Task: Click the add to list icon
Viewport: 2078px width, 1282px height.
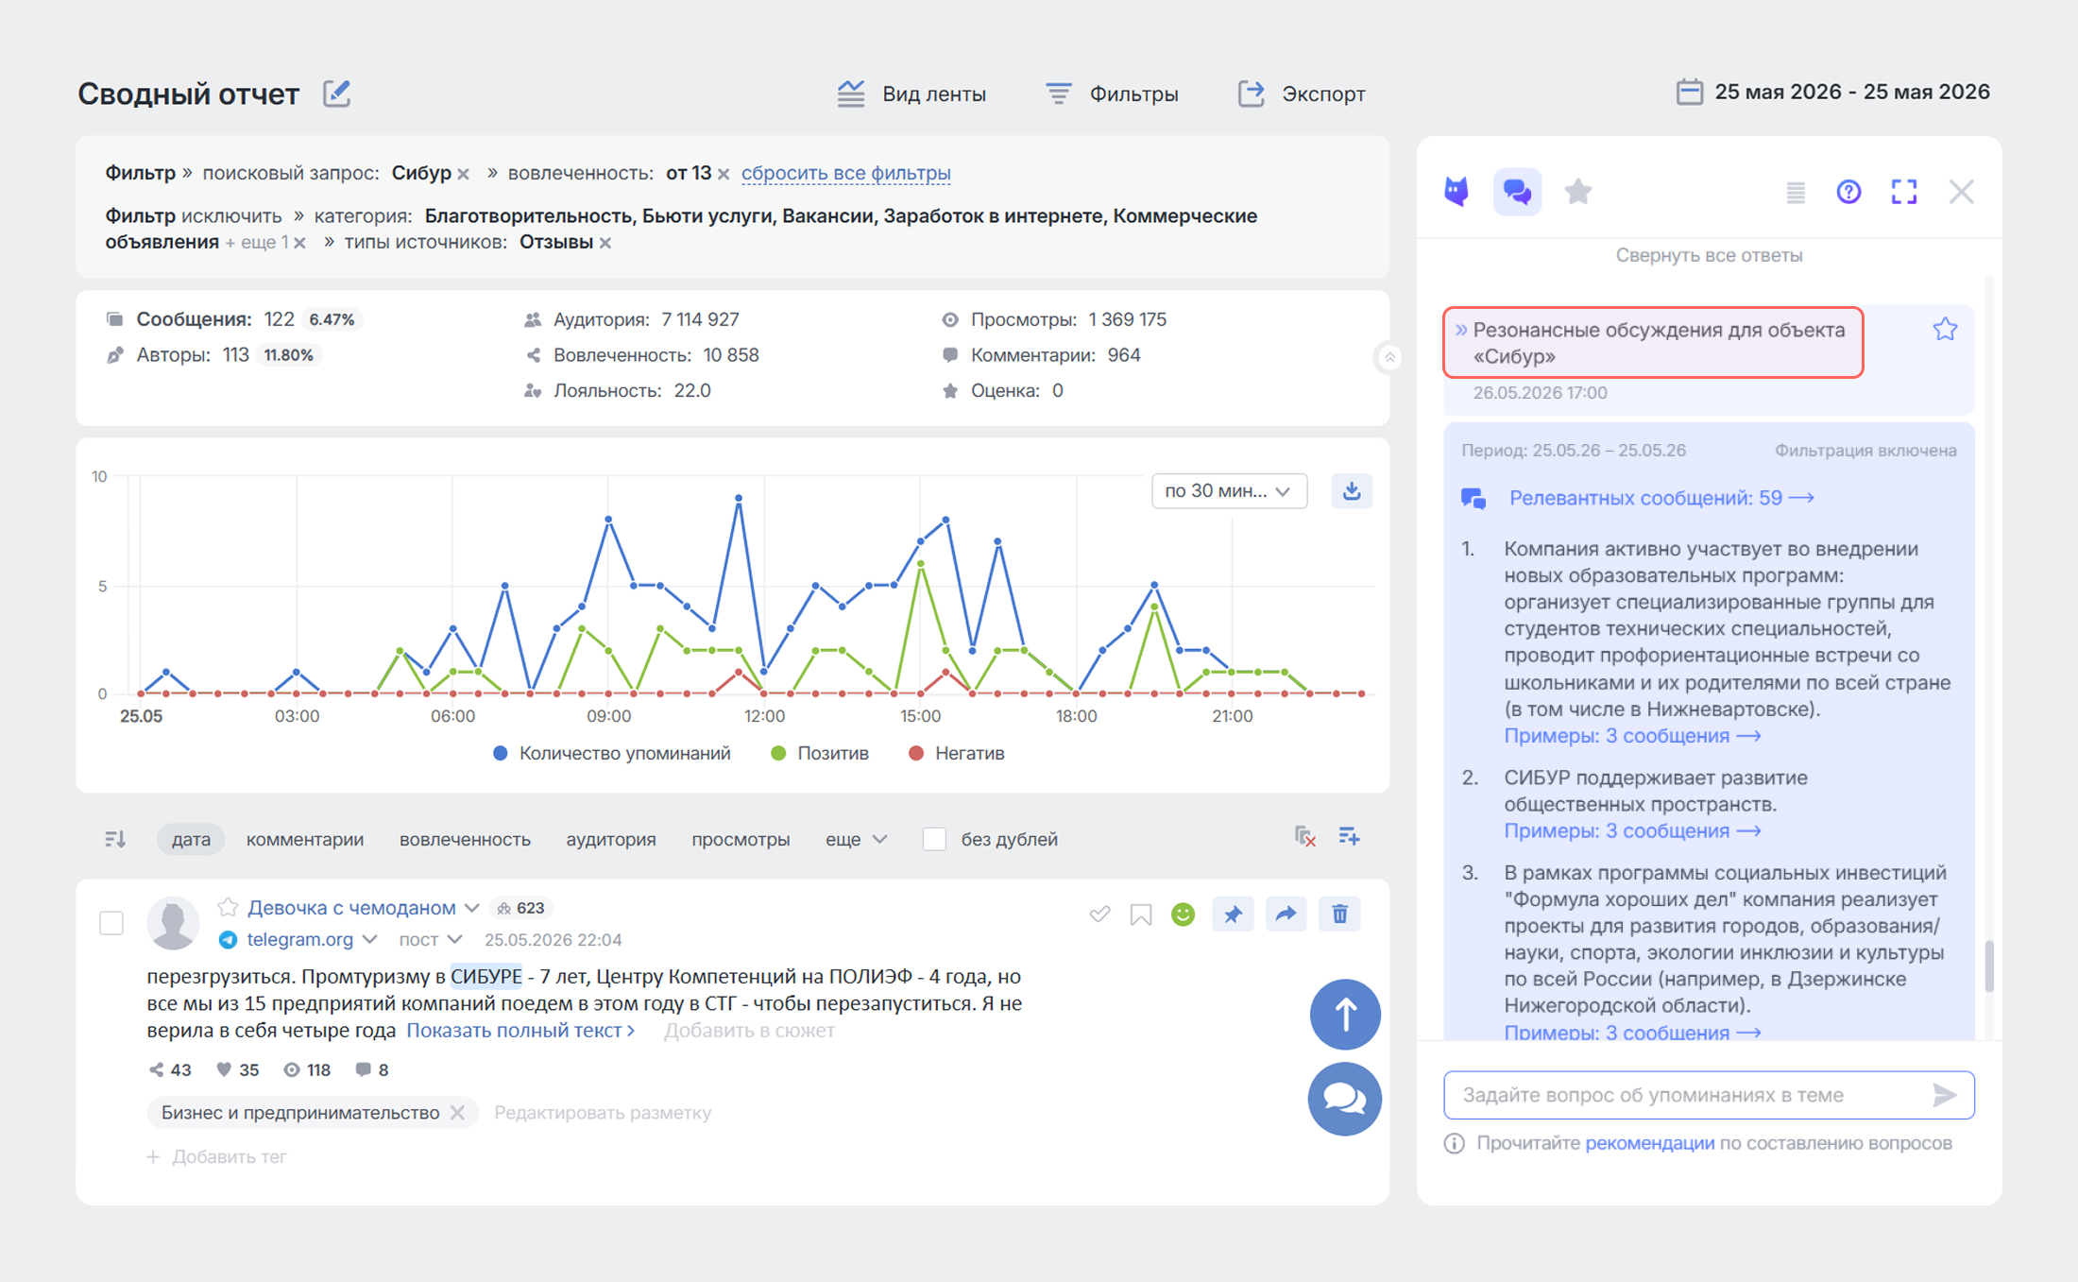Action: 1350,837
